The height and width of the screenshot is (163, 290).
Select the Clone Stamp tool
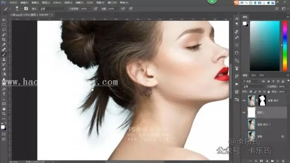pos(4,60)
